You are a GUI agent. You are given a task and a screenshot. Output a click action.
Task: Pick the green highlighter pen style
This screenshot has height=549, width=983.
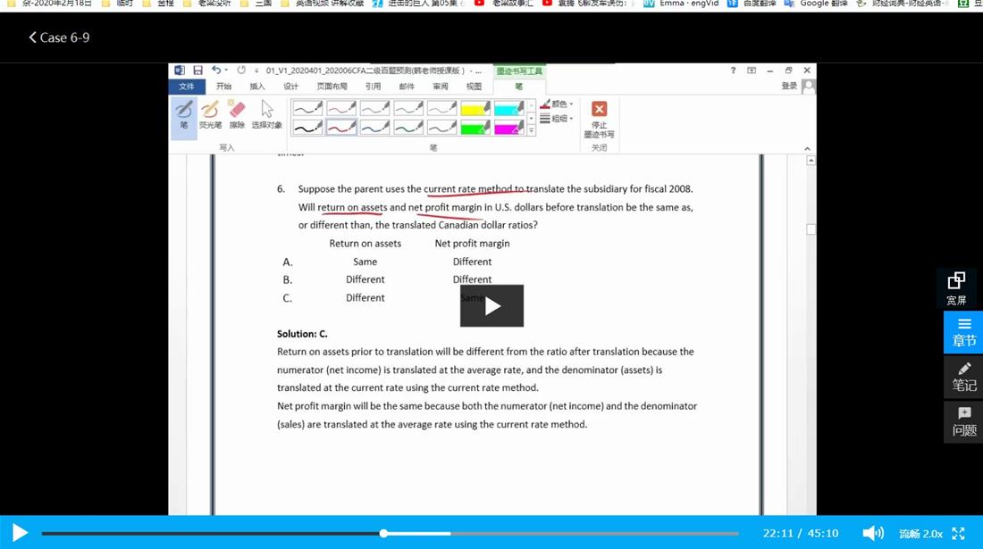click(475, 127)
